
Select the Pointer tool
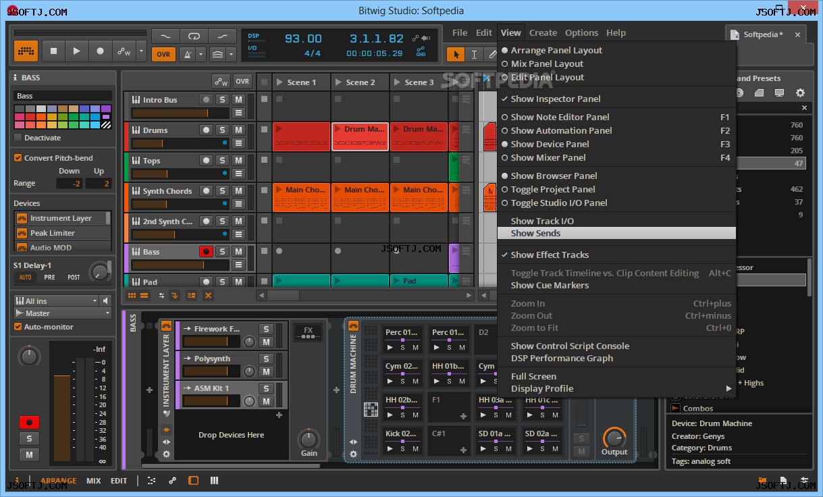coord(456,54)
